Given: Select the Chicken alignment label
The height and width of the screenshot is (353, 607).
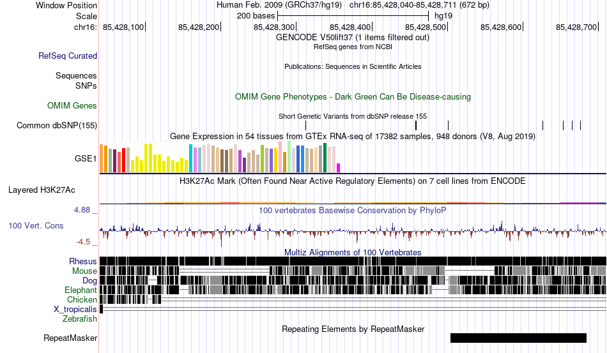Looking at the screenshot, I should [82, 299].
